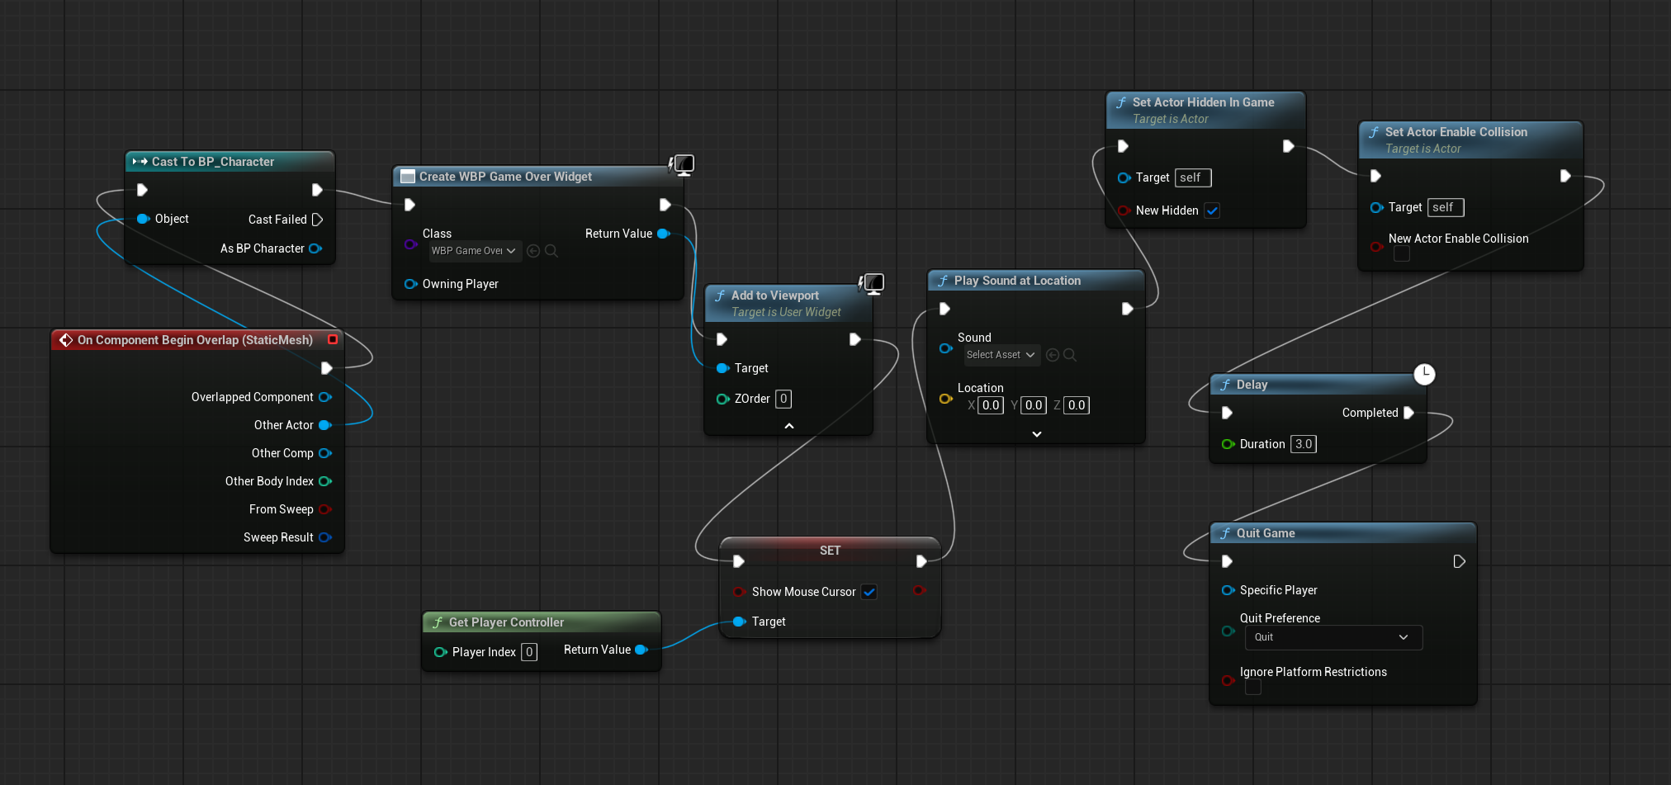This screenshot has width=1671, height=785.
Task: Select the Get Player Controller node title
Action: tap(506, 622)
